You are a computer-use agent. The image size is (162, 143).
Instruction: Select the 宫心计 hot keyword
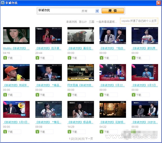(x=83, y=22)
